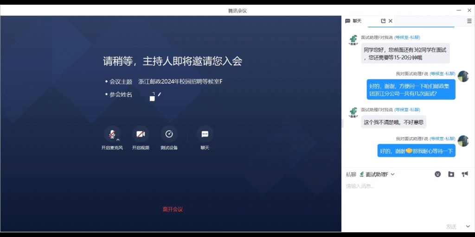
Task: Open the emoji picker smiley icon
Action: [x=437, y=174]
